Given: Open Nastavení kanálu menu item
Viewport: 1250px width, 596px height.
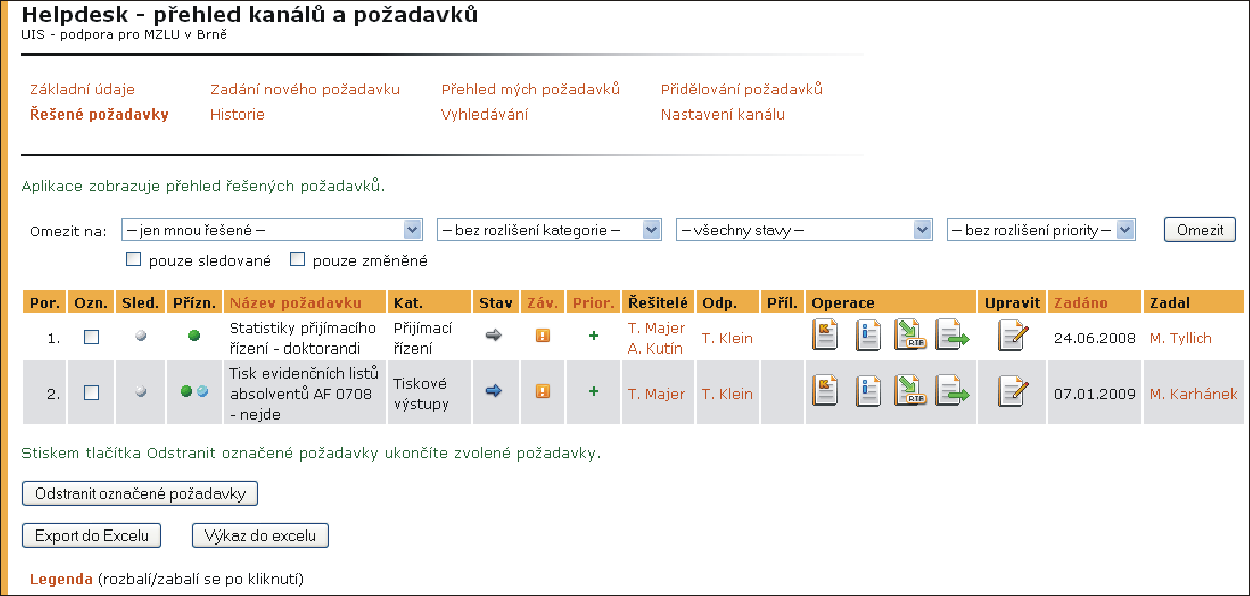Looking at the screenshot, I should pos(723,115).
